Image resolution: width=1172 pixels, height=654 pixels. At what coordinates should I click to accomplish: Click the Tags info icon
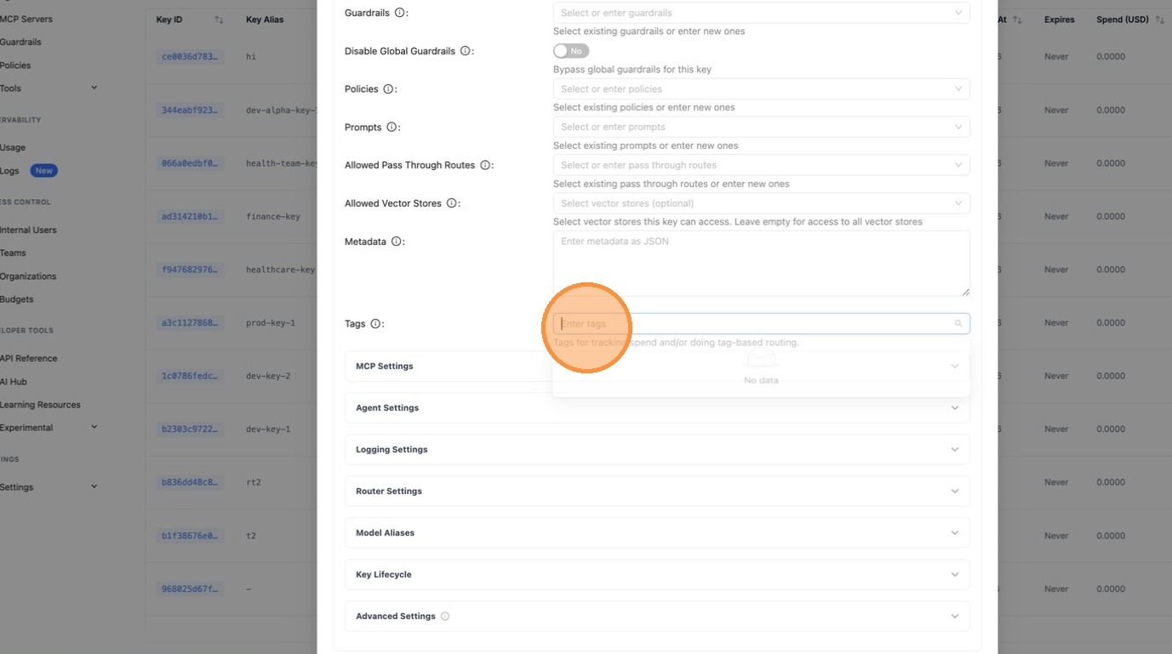coord(375,324)
